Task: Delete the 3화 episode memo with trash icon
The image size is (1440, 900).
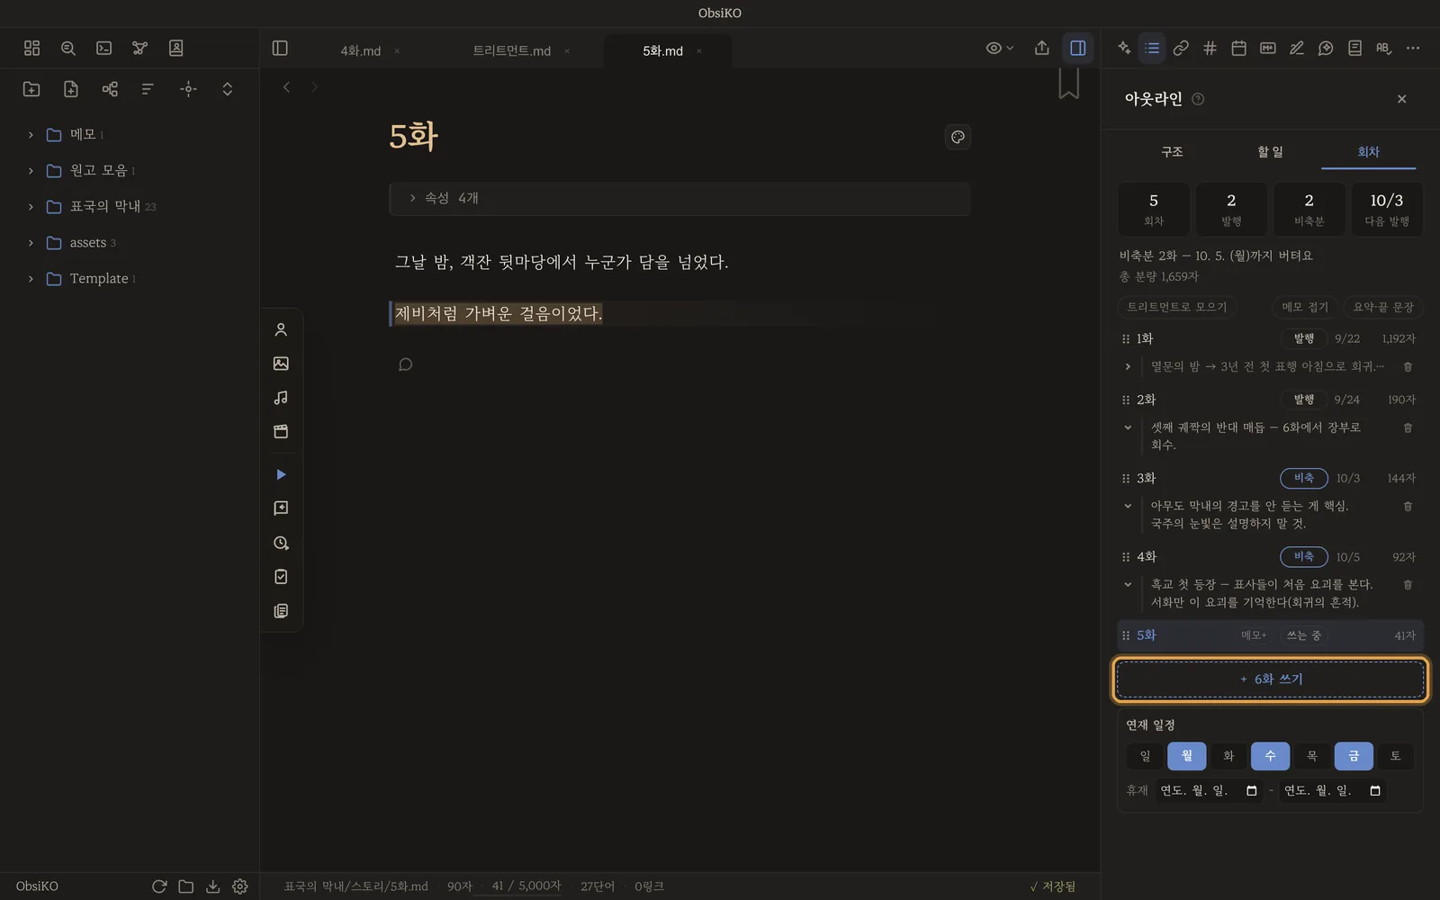Action: pos(1408,506)
